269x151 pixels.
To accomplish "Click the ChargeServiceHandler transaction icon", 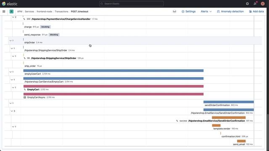I will 24,19.
